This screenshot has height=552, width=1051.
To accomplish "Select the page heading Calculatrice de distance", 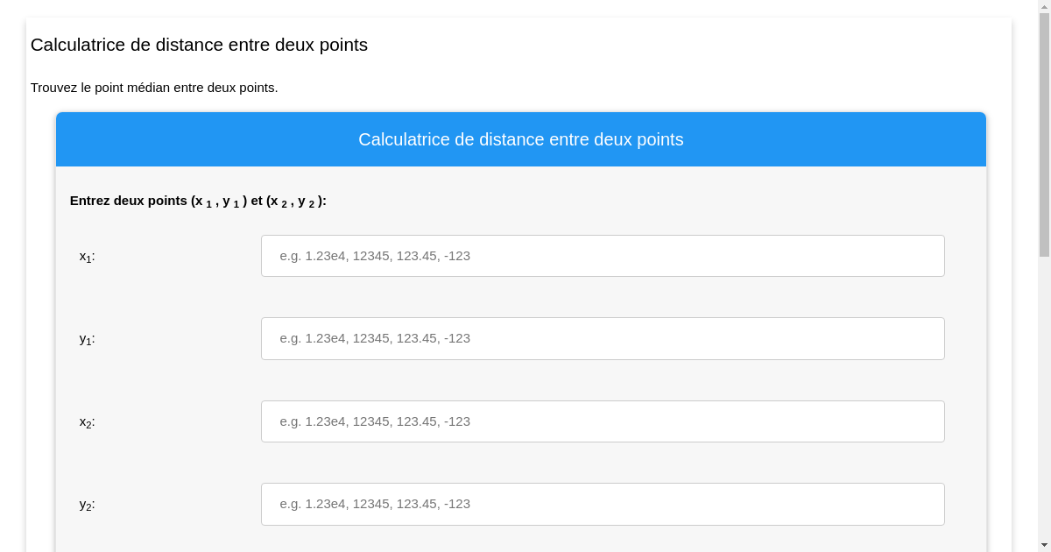I will [199, 45].
